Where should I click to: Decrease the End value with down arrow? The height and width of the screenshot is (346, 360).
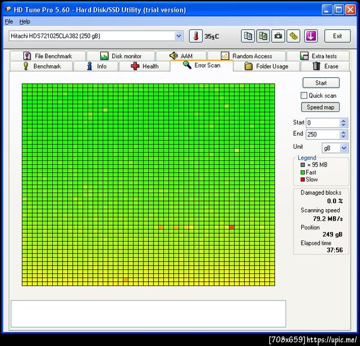343,136
